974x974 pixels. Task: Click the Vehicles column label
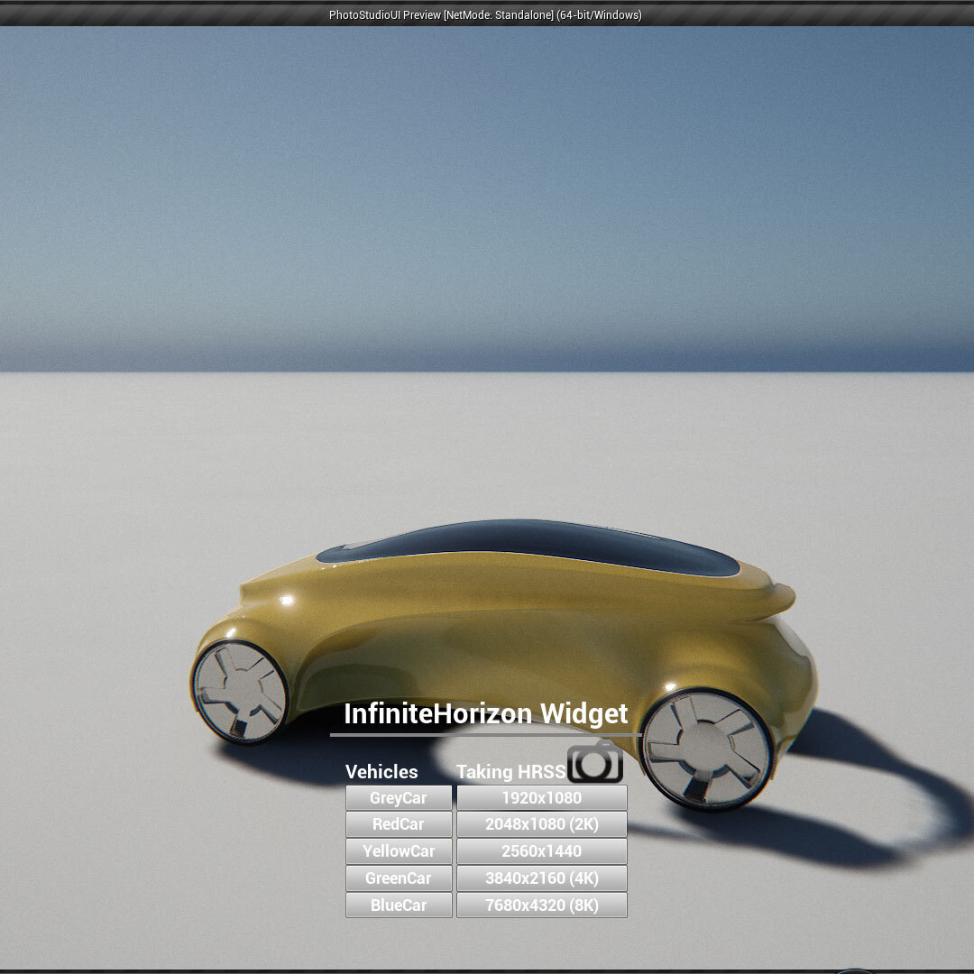(381, 771)
